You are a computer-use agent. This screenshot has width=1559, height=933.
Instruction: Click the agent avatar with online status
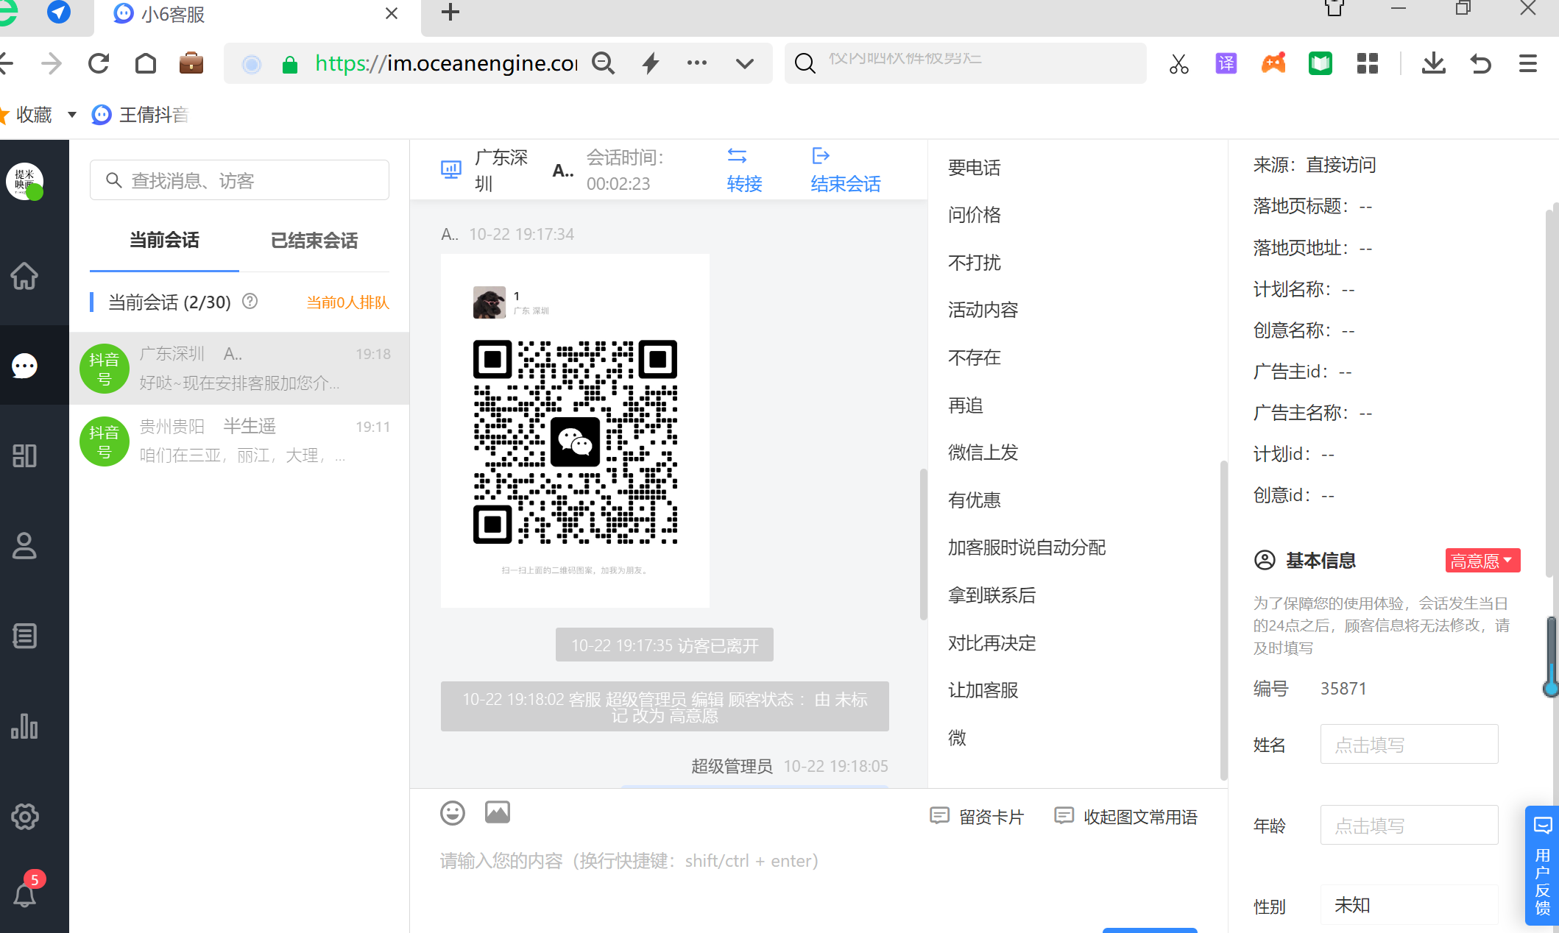click(25, 182)
